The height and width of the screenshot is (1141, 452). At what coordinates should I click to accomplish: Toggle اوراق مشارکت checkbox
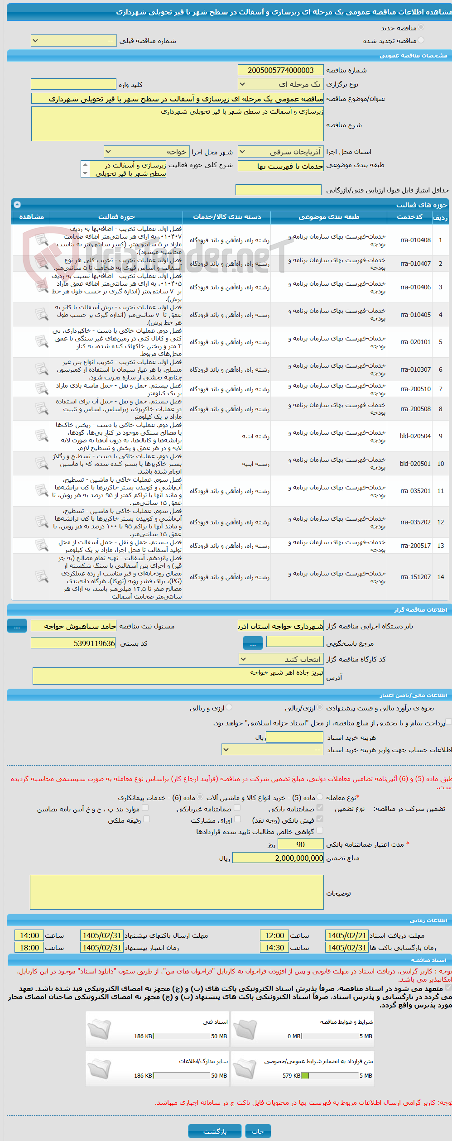point(237,819)
